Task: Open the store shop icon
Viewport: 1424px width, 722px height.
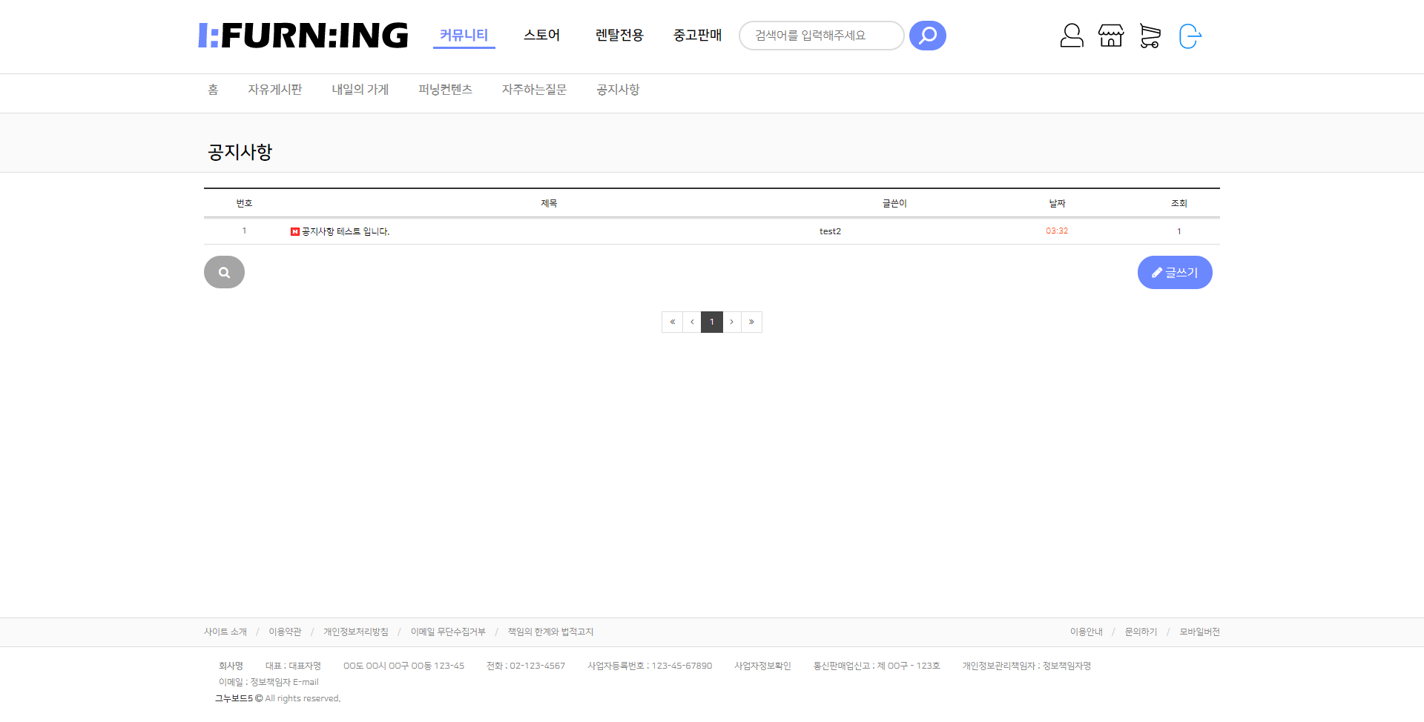Action: [x=1110, y=36]
